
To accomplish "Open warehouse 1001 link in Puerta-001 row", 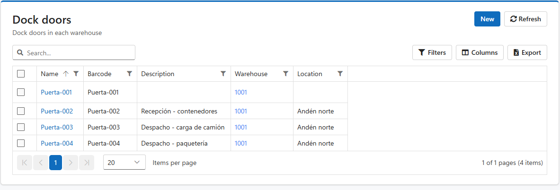I will tap(241, 92).
